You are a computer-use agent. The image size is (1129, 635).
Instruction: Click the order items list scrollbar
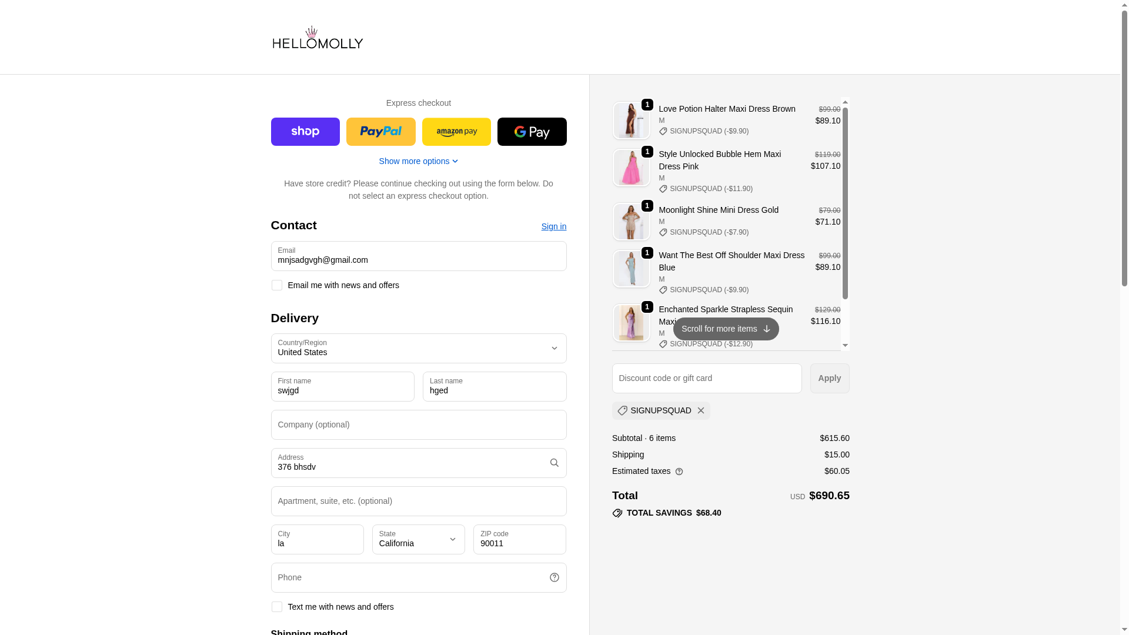click(845, 203)
